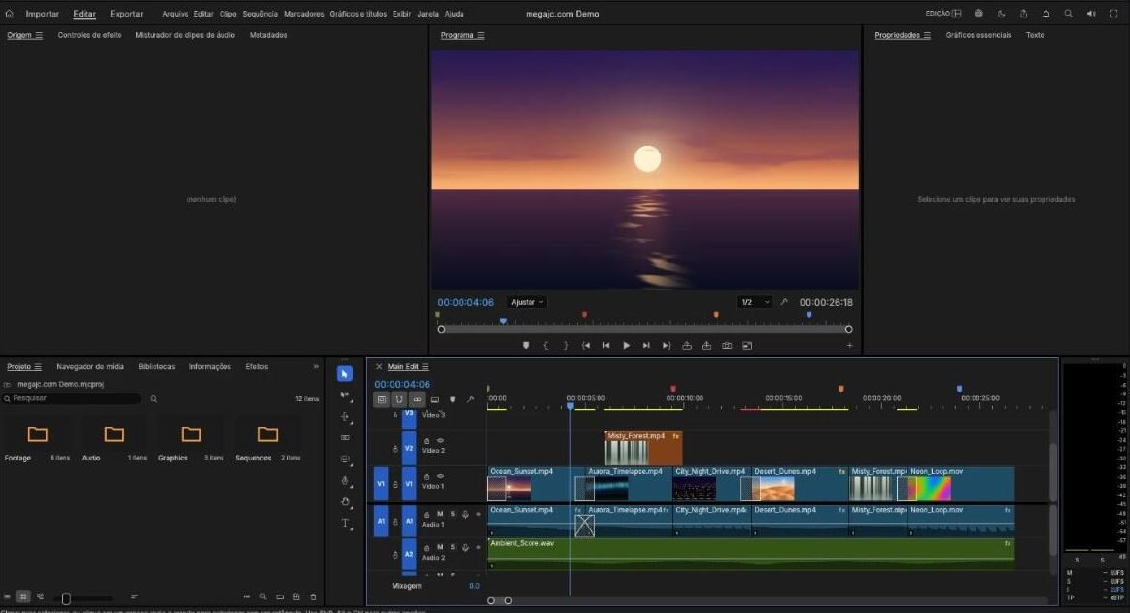
Task: Open Propriedades panel menu
Action: point(927,35)
